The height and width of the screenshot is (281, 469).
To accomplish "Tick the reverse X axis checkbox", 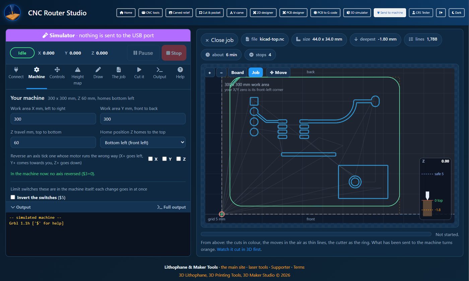I will point(151,159).
